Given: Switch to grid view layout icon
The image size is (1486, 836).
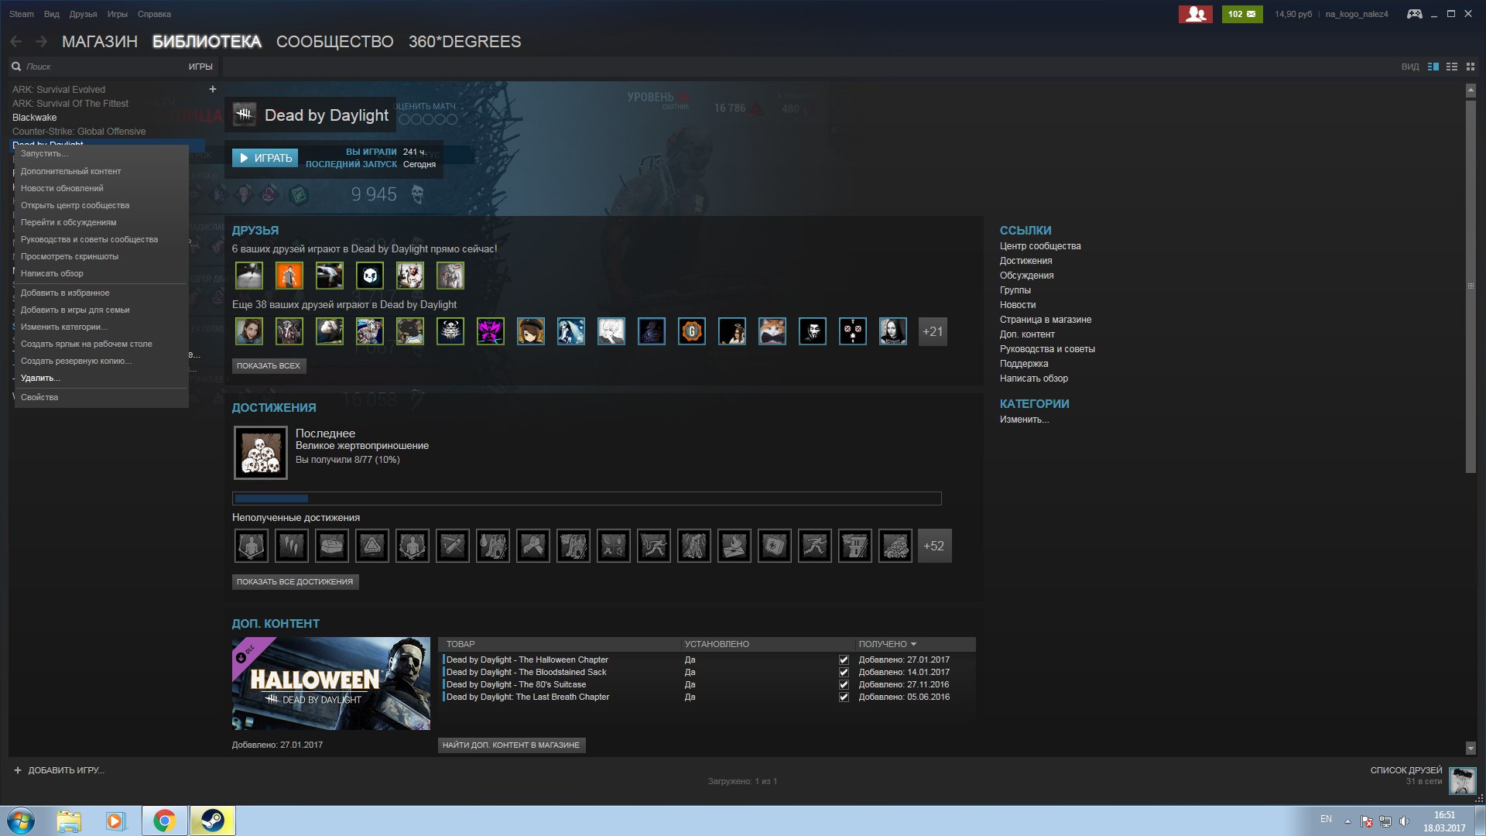Looking at the screenshot, I should click(x=1471, y=67).
